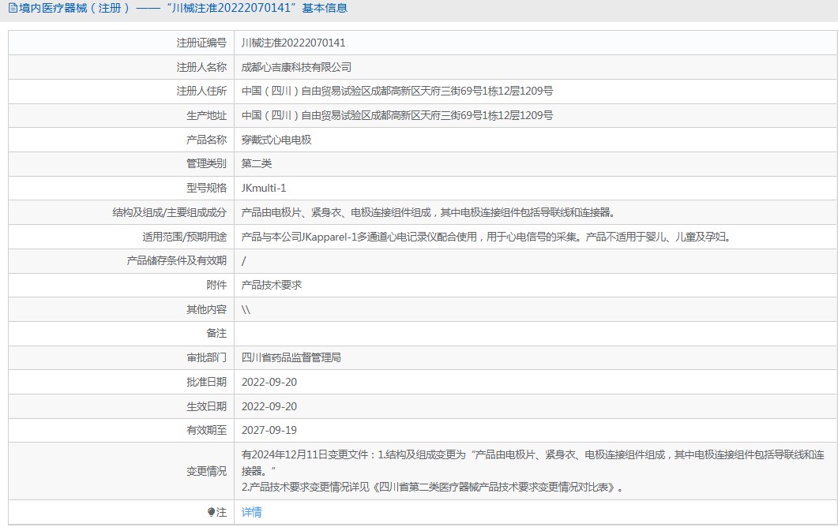The width and height of the screenshot is (838, 527).
Task: Click the 适用范围/预期用途 description text
Action: coord(486,237)
